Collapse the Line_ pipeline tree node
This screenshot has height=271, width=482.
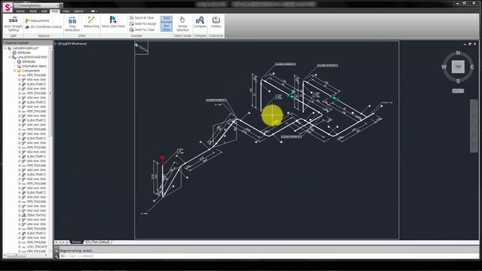(x=10, y=57)
